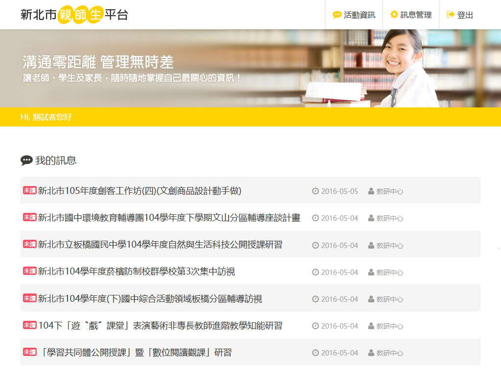Click 教研中心 on 環境教育輔導團 row

[x=390, y=218]
